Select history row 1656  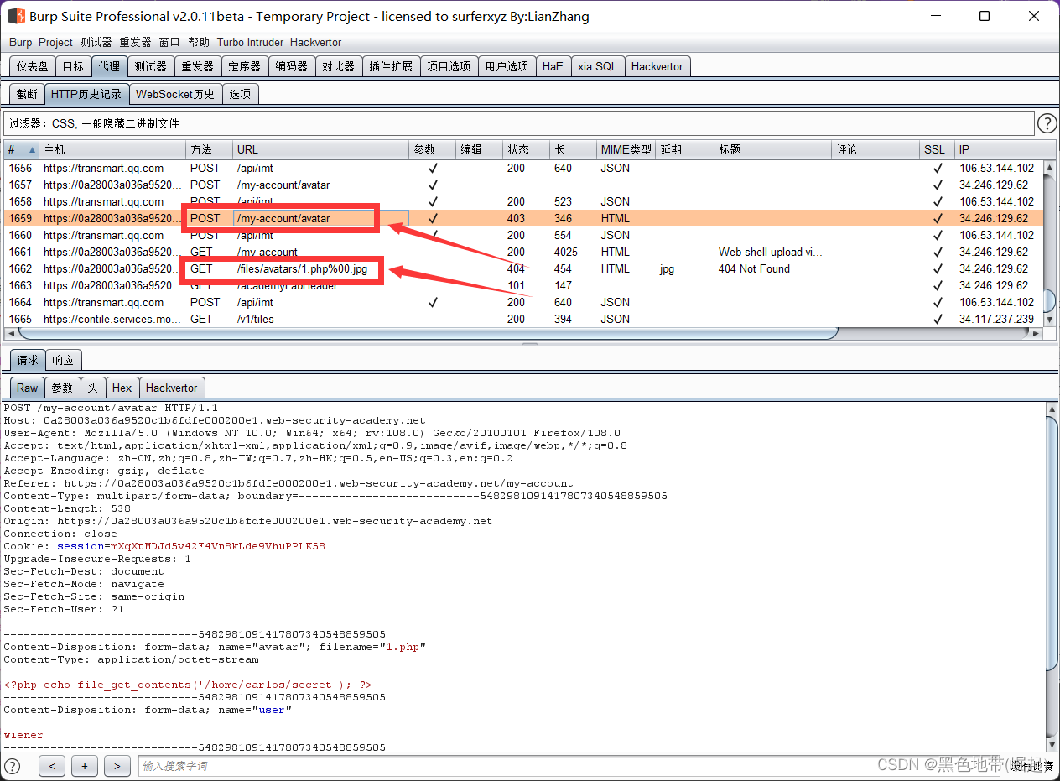point(523,168)
